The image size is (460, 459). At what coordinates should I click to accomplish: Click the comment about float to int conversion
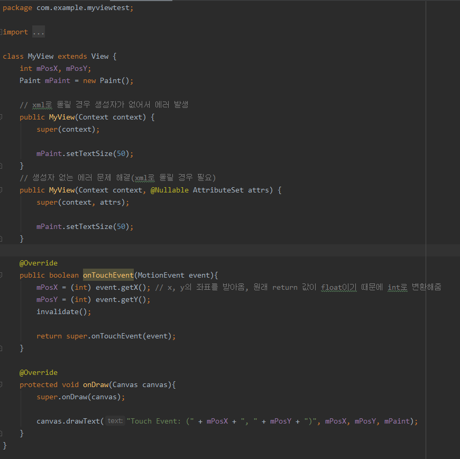point(298,287)
